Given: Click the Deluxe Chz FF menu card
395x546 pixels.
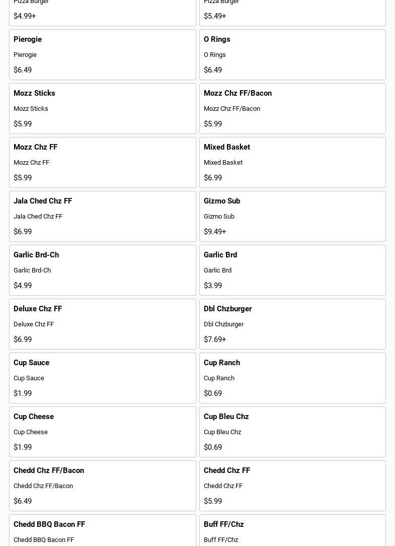Looking at the screenshot, I should pyautogui.click(x=102, y=324).
